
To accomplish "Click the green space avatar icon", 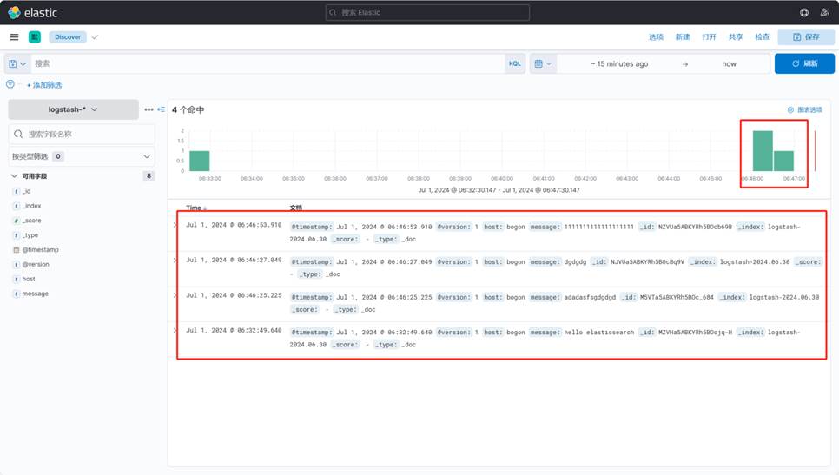I will tap(35, 37).
